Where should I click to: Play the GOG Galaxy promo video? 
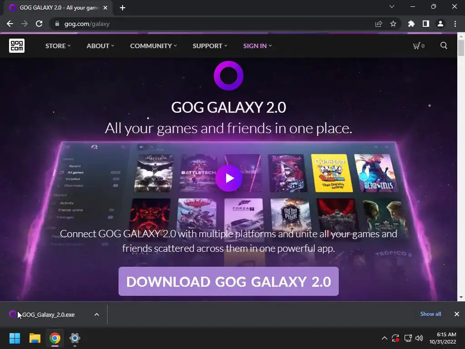click(229, 178)
